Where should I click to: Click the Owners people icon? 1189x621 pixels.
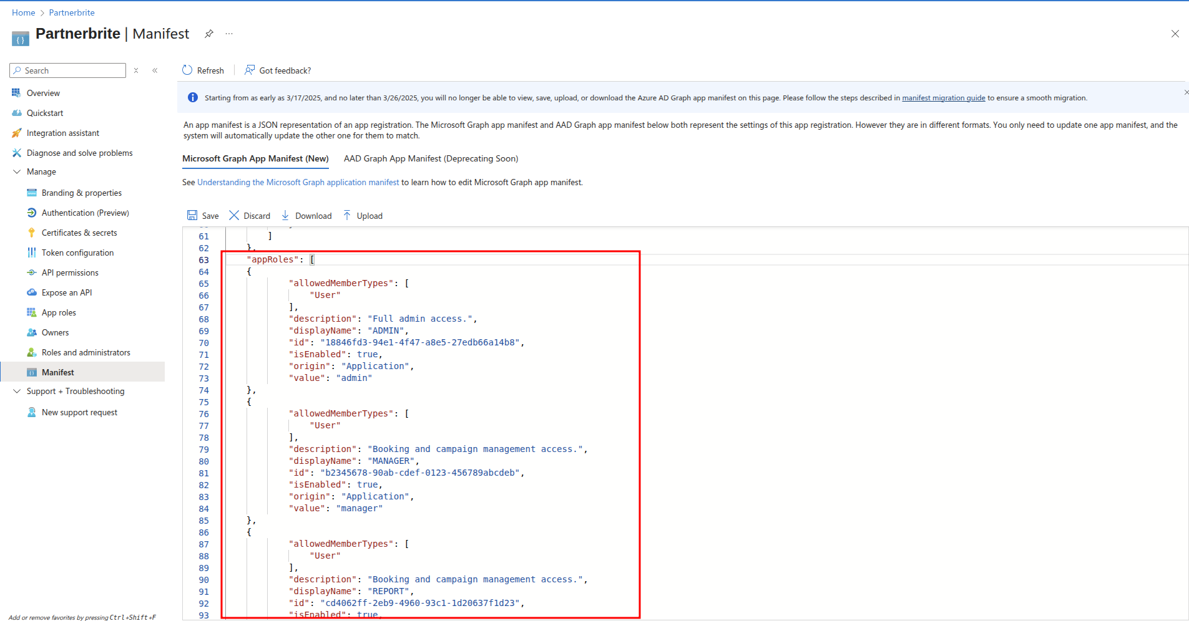32,332
